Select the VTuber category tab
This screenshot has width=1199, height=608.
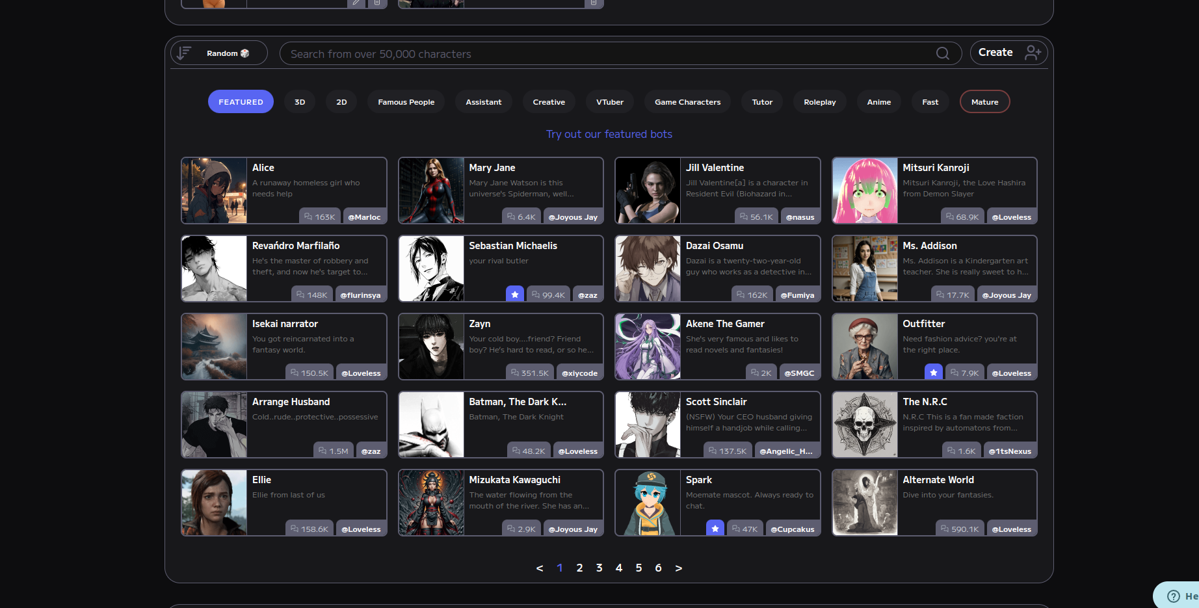pos(610,102)
